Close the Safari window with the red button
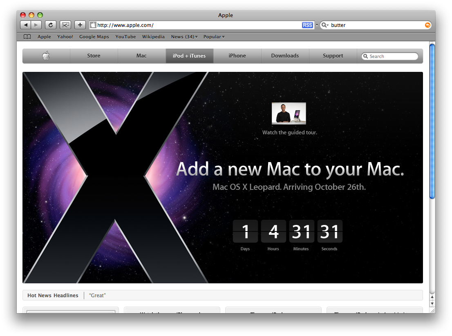Screen dimensions: 452x336 click(x=23, y=15)
